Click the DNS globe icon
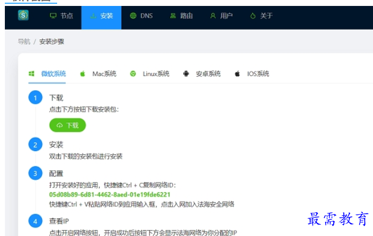This screenshot has width=373, height=236. (x=133, y=16)
